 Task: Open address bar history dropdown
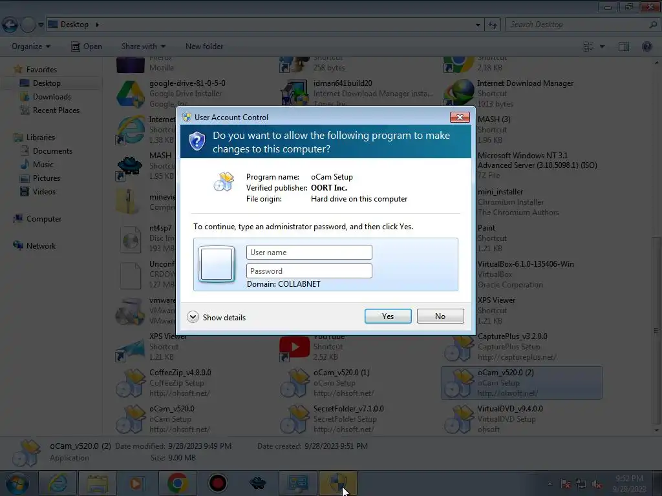[478, 25]
